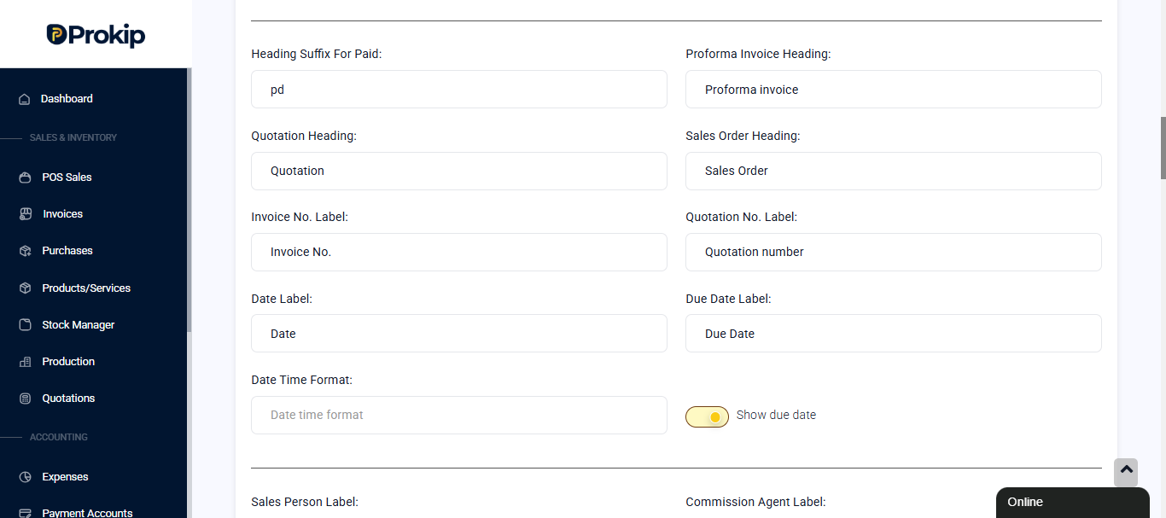Click the Prokip logo
The image size is (1166, 518).
[96, 35]
